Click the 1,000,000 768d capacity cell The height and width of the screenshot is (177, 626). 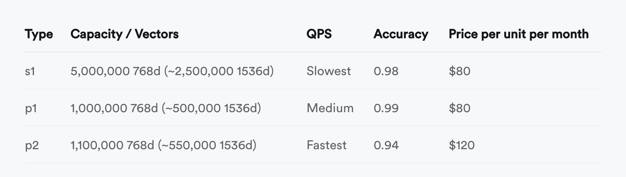click(165, 108)
